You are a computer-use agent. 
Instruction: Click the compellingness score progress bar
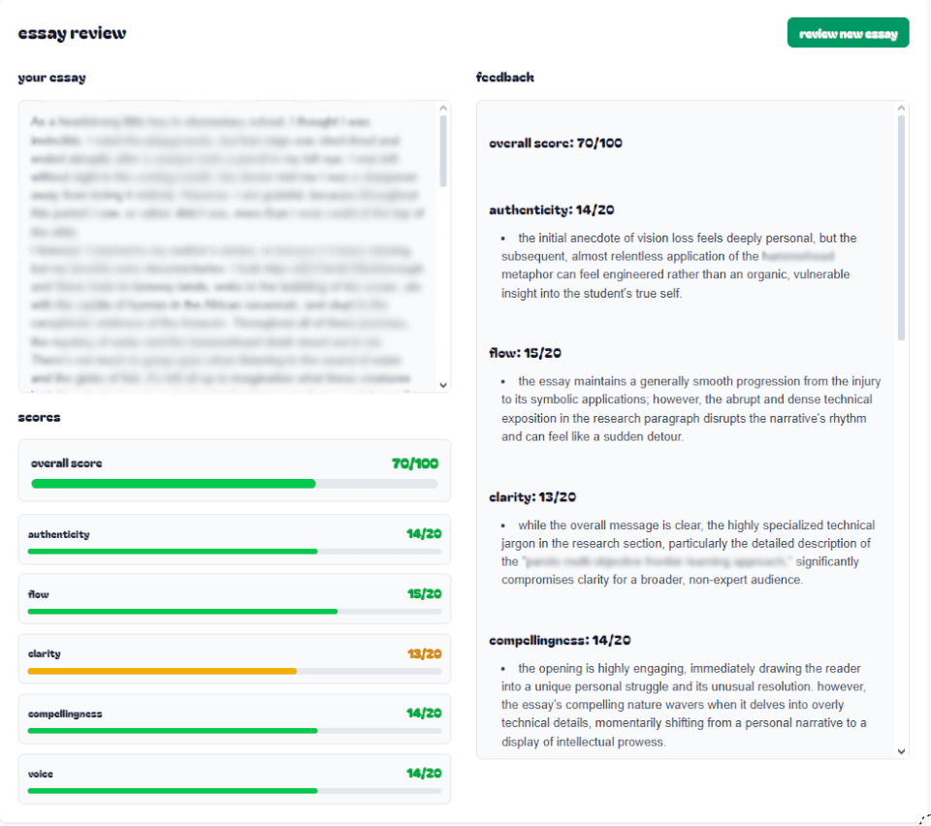point(235,730)
